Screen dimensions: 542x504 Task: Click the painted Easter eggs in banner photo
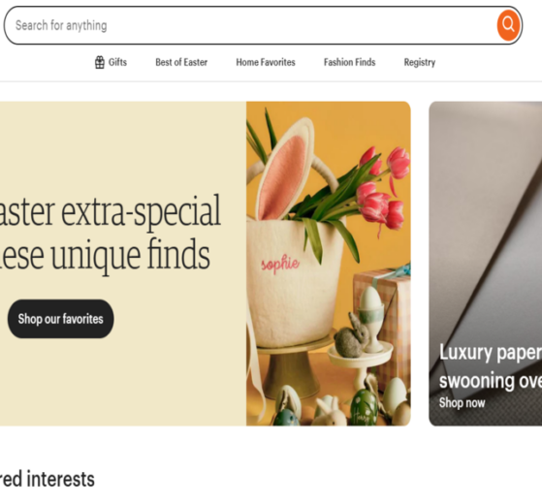click(363, 408)
